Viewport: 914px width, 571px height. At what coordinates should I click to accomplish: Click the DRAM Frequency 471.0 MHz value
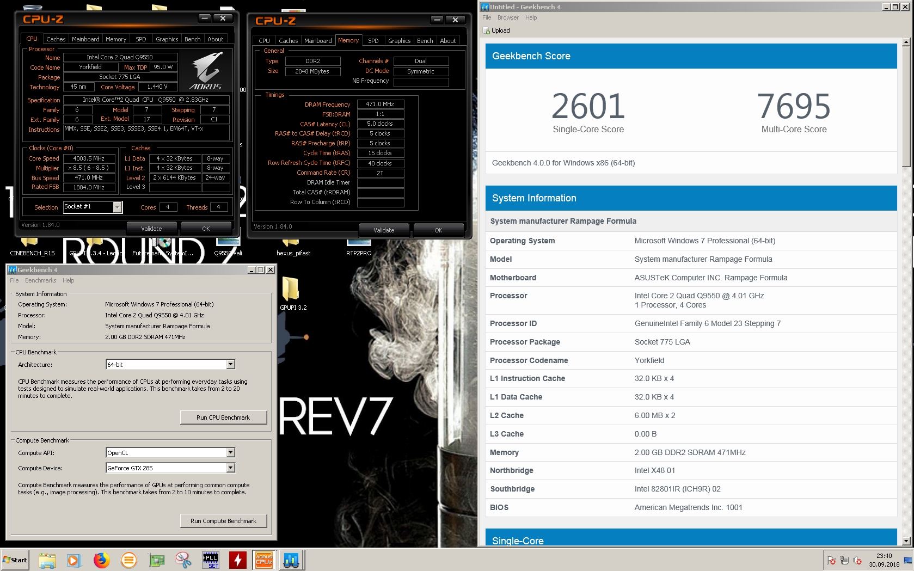tap(380, 104)
